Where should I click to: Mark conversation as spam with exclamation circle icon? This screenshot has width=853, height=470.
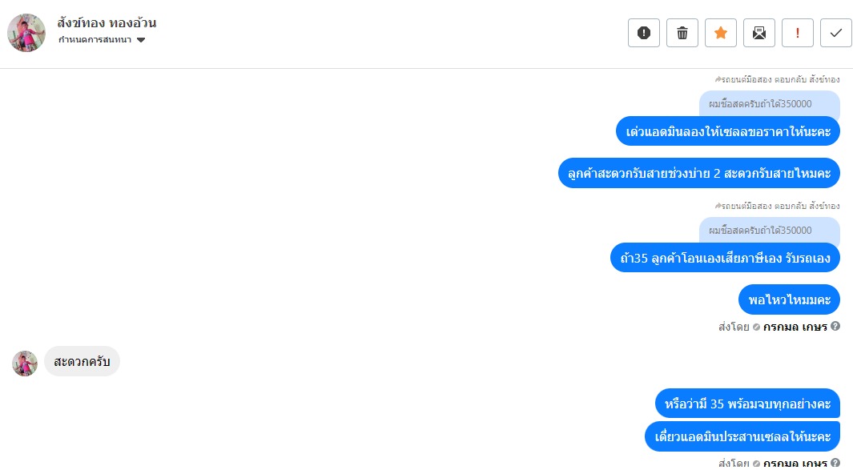644,33
